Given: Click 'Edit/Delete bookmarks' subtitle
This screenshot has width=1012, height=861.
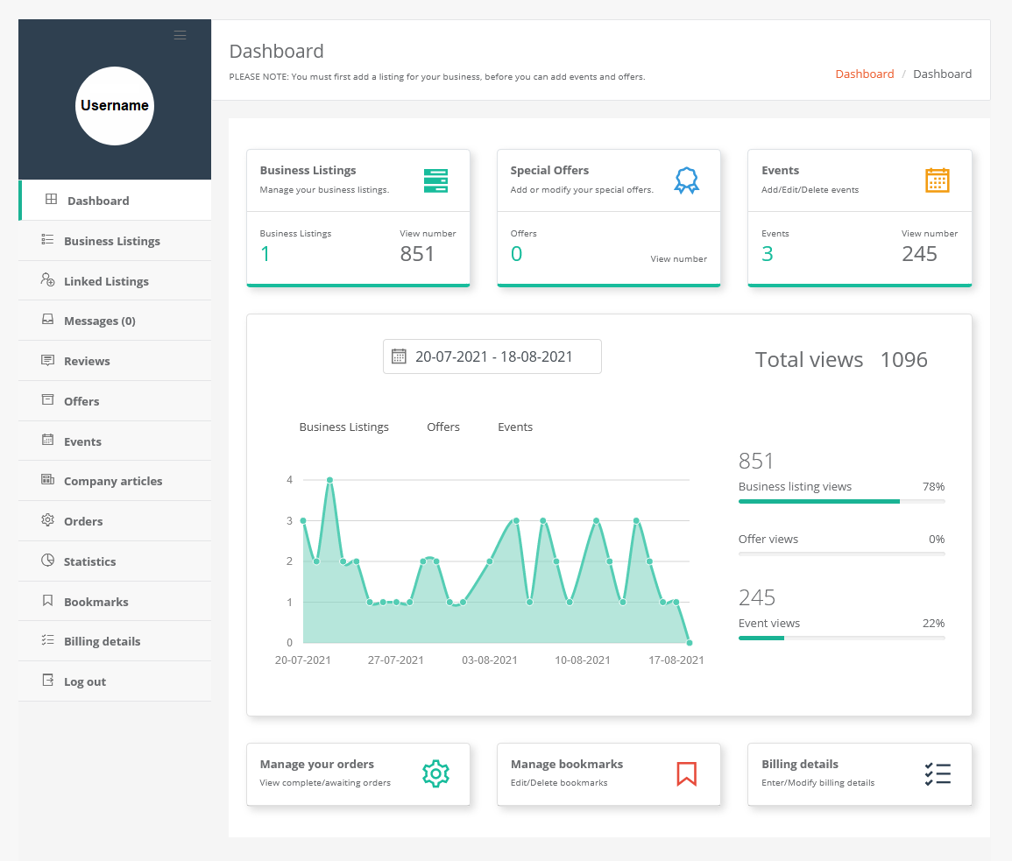Looking at the screenshot, I should [559, 782].
